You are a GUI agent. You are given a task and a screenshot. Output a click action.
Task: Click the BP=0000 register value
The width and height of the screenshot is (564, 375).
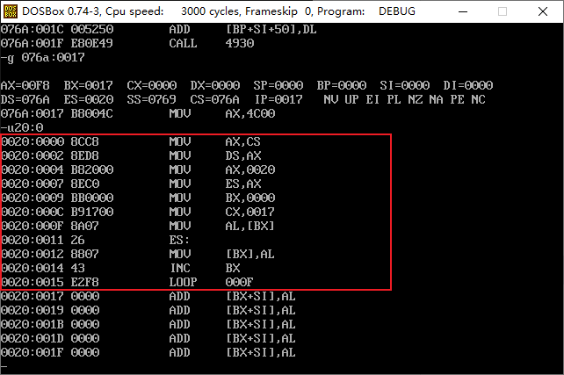click(x=342, y=85)
